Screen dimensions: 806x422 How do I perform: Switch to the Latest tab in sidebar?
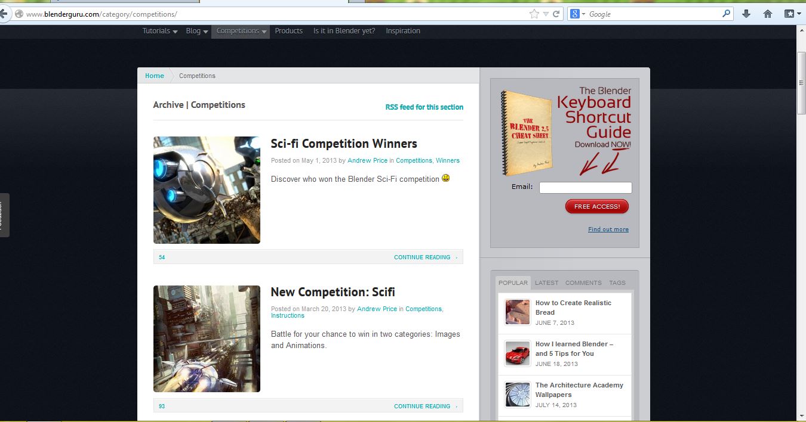[546, 283]
